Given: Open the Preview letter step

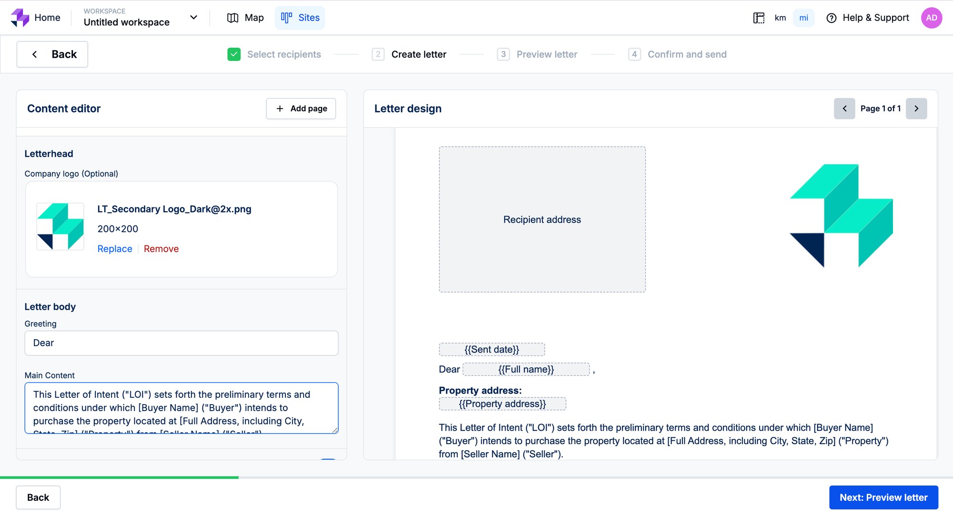Looking at the screenshot, I should coord(546,54).
